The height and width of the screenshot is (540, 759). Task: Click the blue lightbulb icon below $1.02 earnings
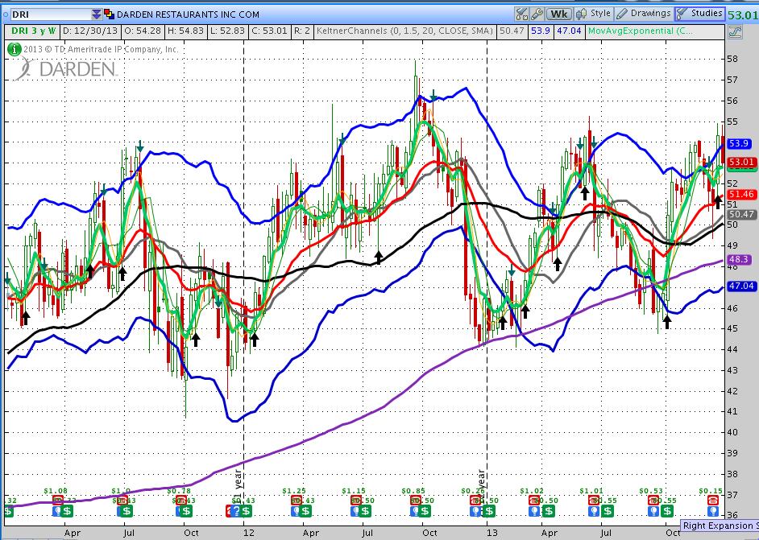coord(534,511)
